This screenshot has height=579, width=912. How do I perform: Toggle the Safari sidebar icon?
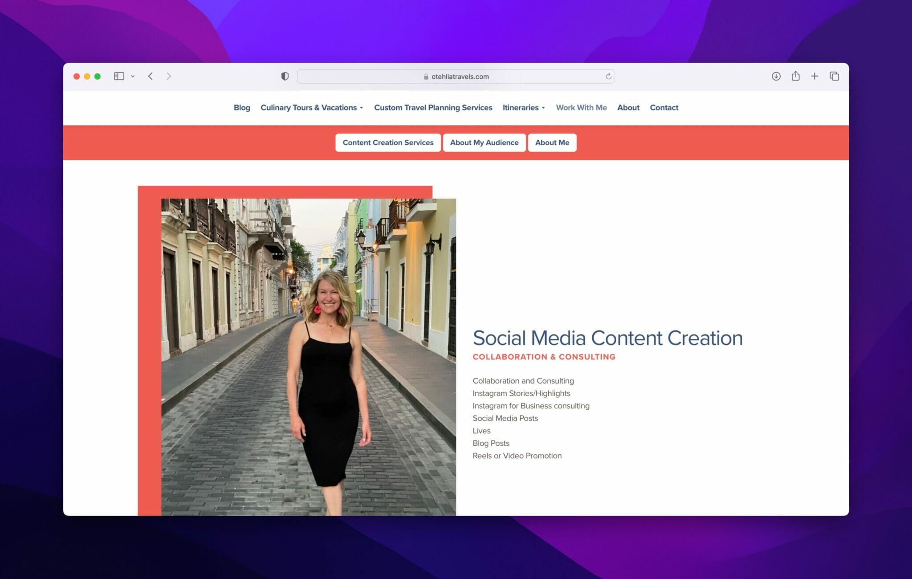(118, 76)
